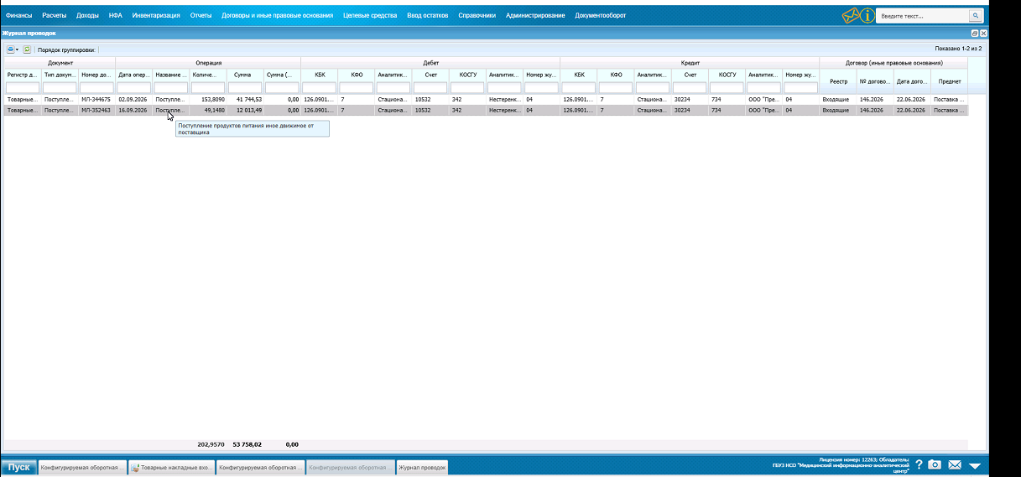The width and height of the screenshot is (1021, 477).
Task: Refresh the journal with the green refresh icon
Action: pos(27,49)
